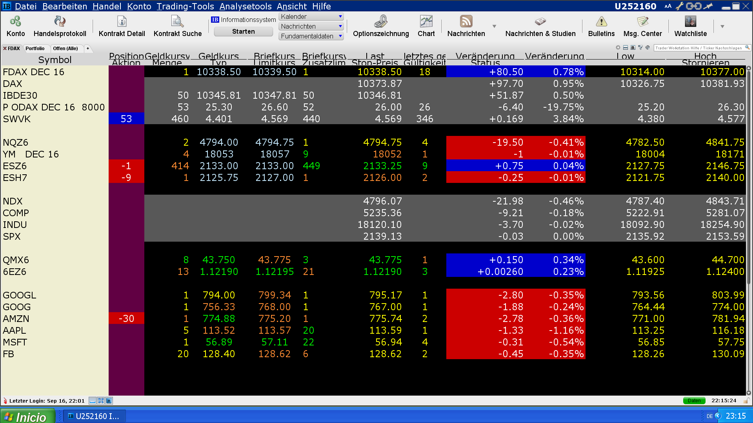Toggle the pin window icon in title bar

(x=708, y=6)
